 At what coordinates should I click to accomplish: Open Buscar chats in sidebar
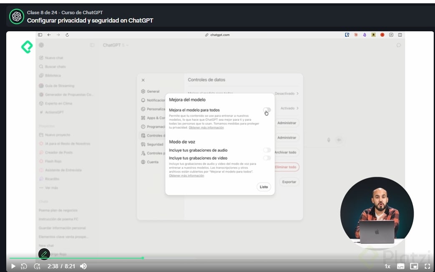(53, 67)
